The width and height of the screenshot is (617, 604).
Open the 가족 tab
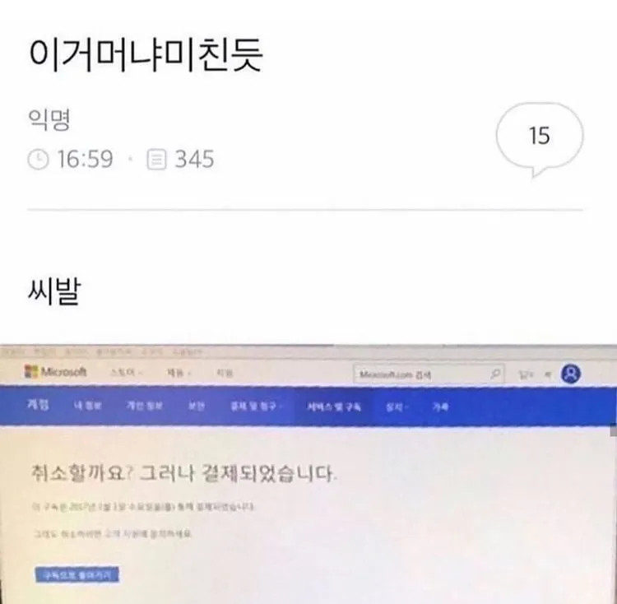[440, 407]
